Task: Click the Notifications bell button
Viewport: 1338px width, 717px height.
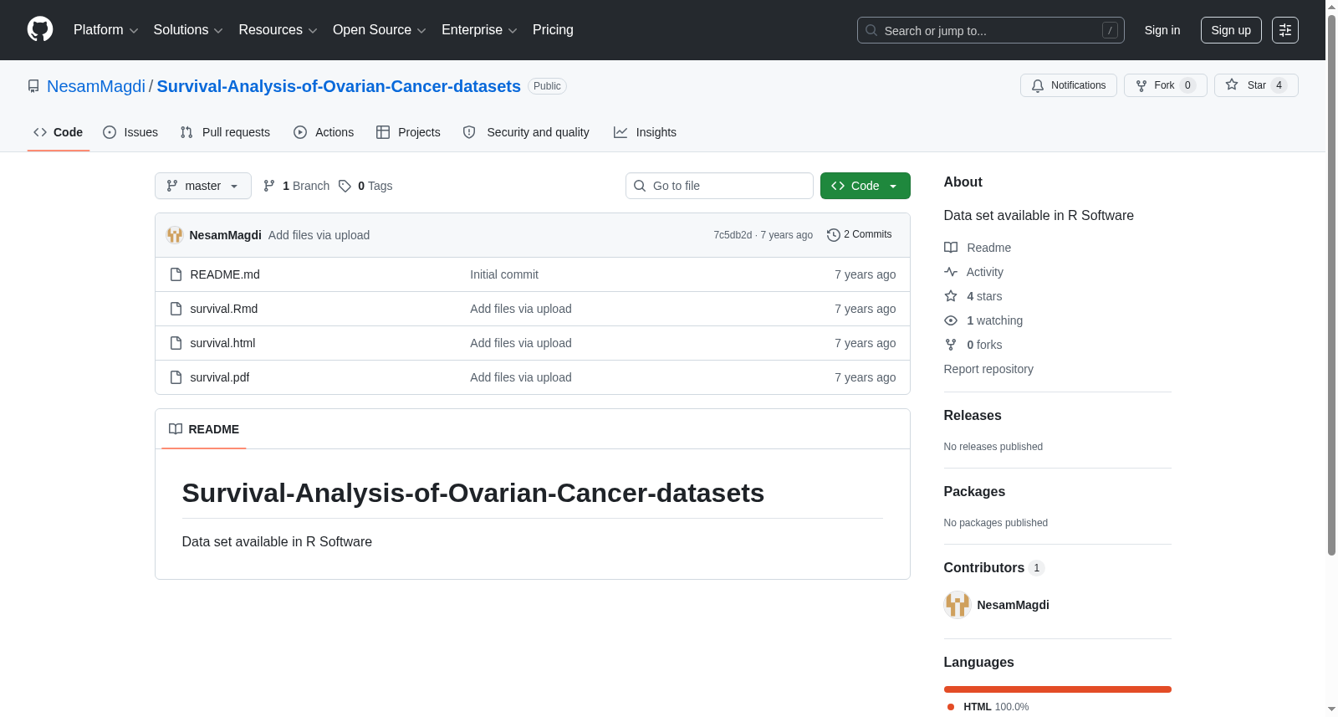Action: pos(1068,85)
